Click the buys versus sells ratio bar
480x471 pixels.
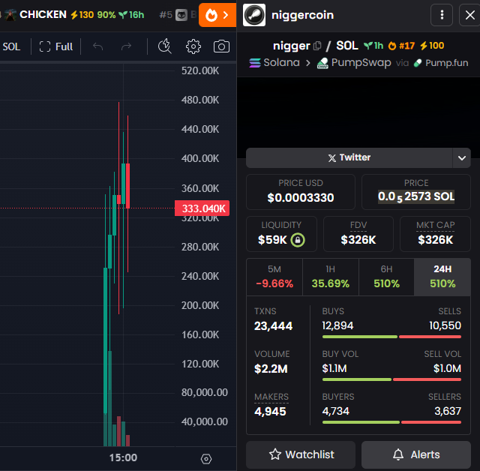391,337
